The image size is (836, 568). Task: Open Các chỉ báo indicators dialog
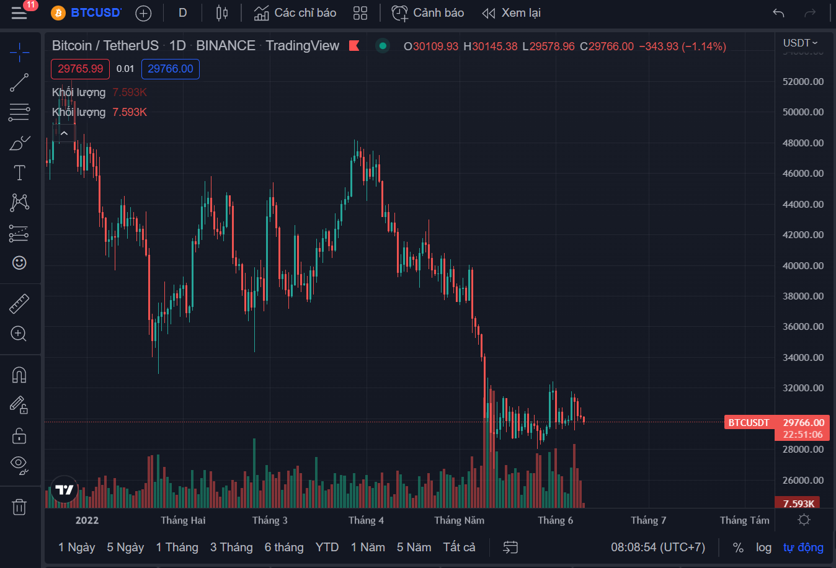(295, 12)
